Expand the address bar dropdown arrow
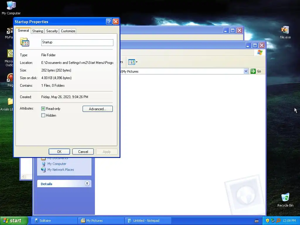The image size is (300, 225). click(x=246, y=71)
